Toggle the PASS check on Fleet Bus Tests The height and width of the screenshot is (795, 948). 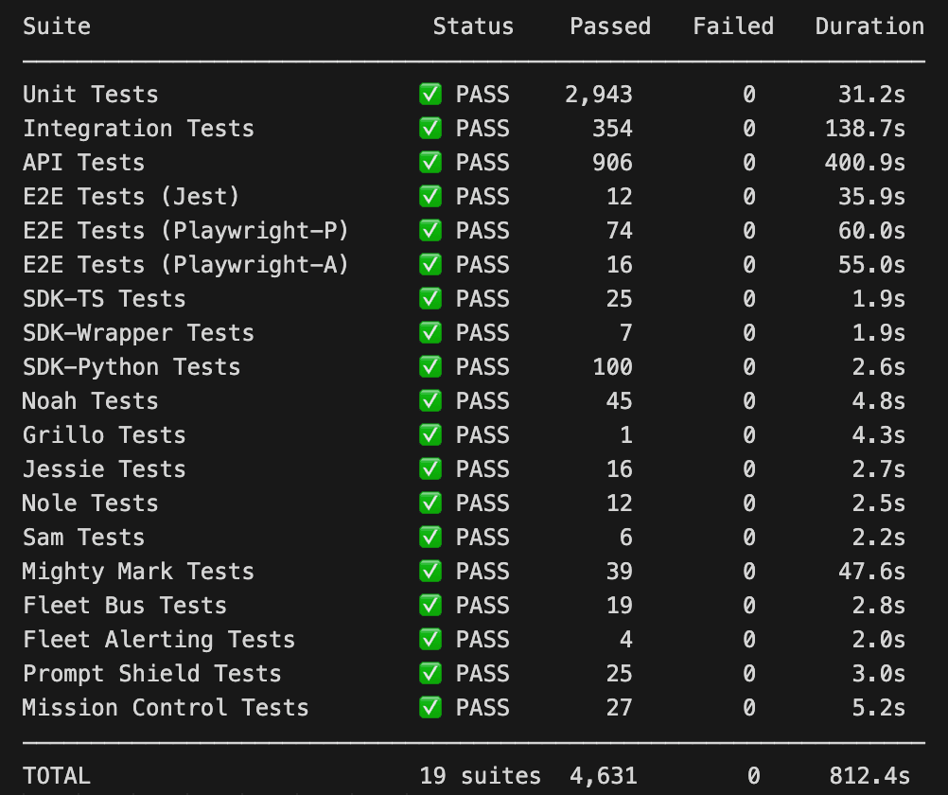tap(430, 605)
